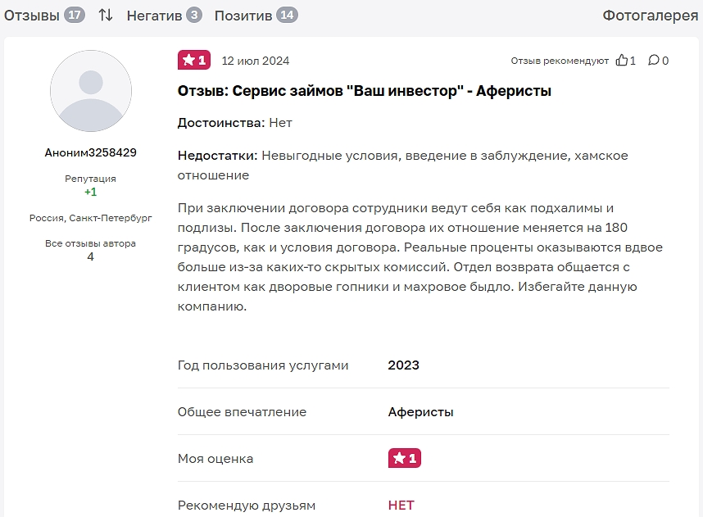
Task: Click the anonymous user avatar image
Action: pyautogui.click(x=91, y=92)
